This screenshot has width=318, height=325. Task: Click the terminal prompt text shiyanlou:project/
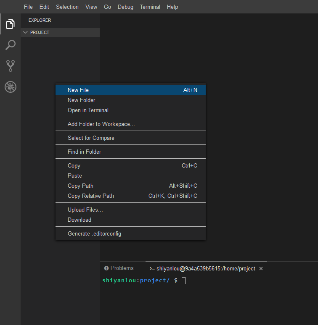click(136, 280)
